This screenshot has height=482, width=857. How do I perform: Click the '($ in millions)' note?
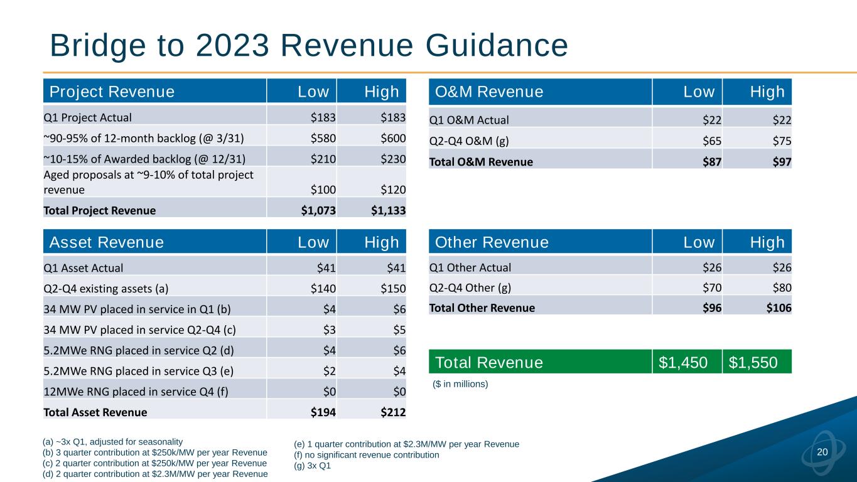coord(461,383)
